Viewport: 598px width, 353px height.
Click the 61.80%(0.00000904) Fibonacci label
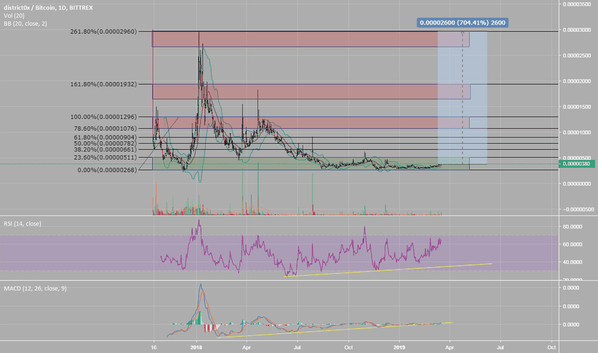click(105, 137)
